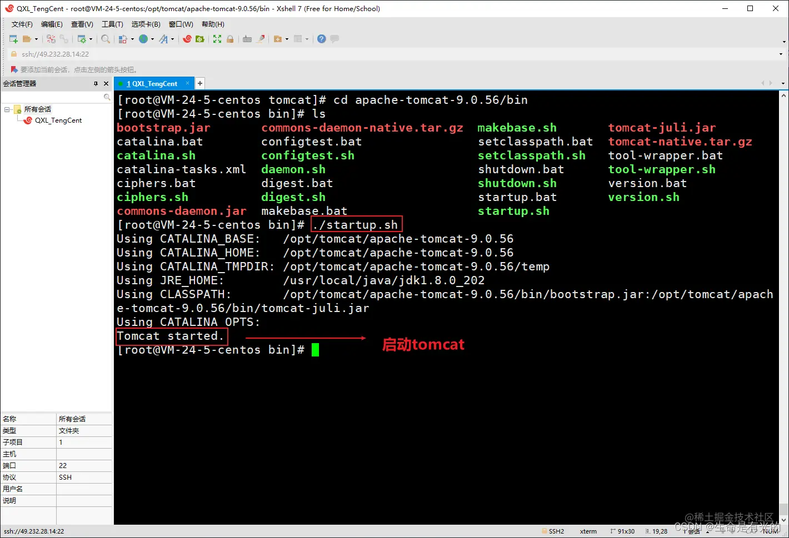
Task: Expand the Font dropdown arrow
Action: tap(172, 39)
